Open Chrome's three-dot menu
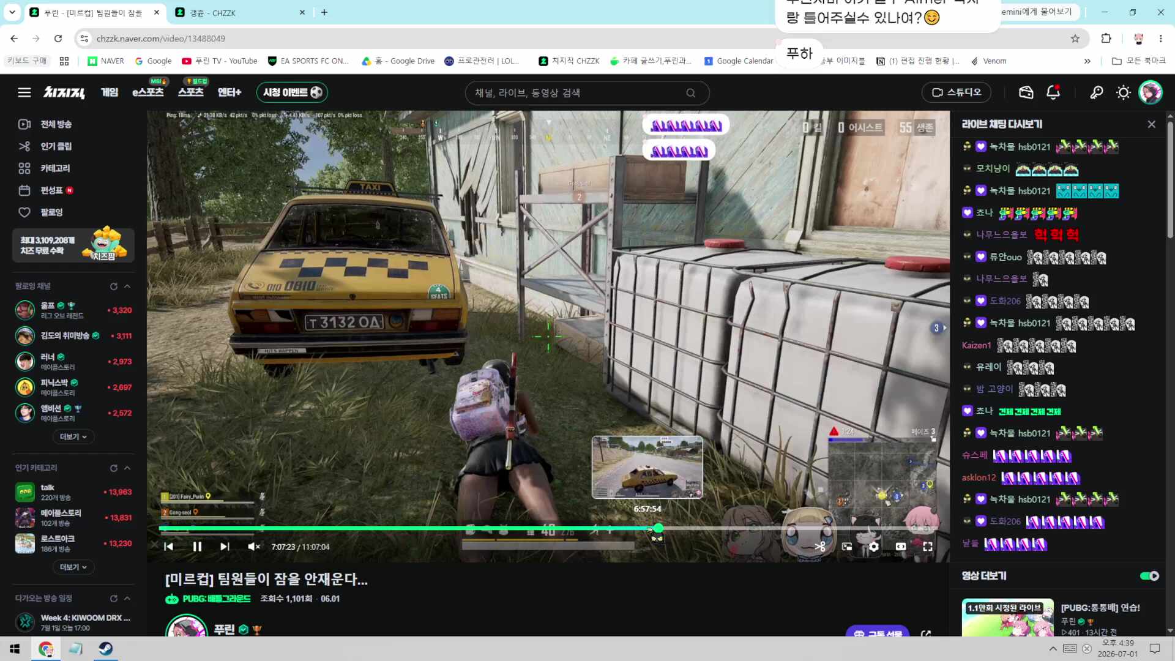Image resolution: width=1175 pixels, height=661 pixels. click(1160, 39)
